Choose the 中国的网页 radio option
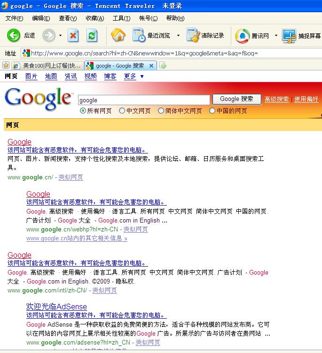 pos(212,111)
